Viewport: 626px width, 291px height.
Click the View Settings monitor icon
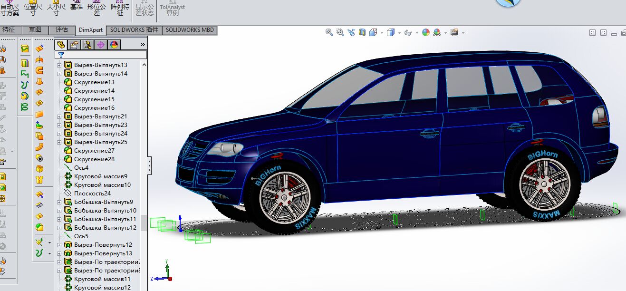pos(454,32)
